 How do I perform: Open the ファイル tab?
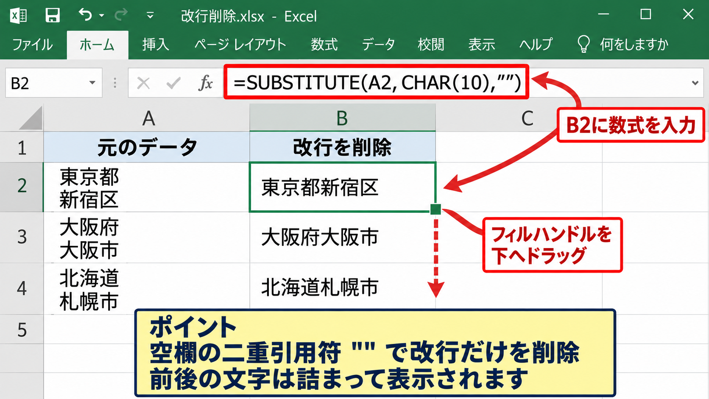tap(32, 44)
